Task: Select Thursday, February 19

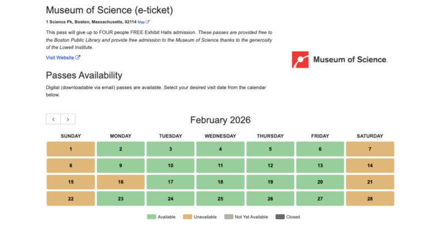Action: [270, 182]
